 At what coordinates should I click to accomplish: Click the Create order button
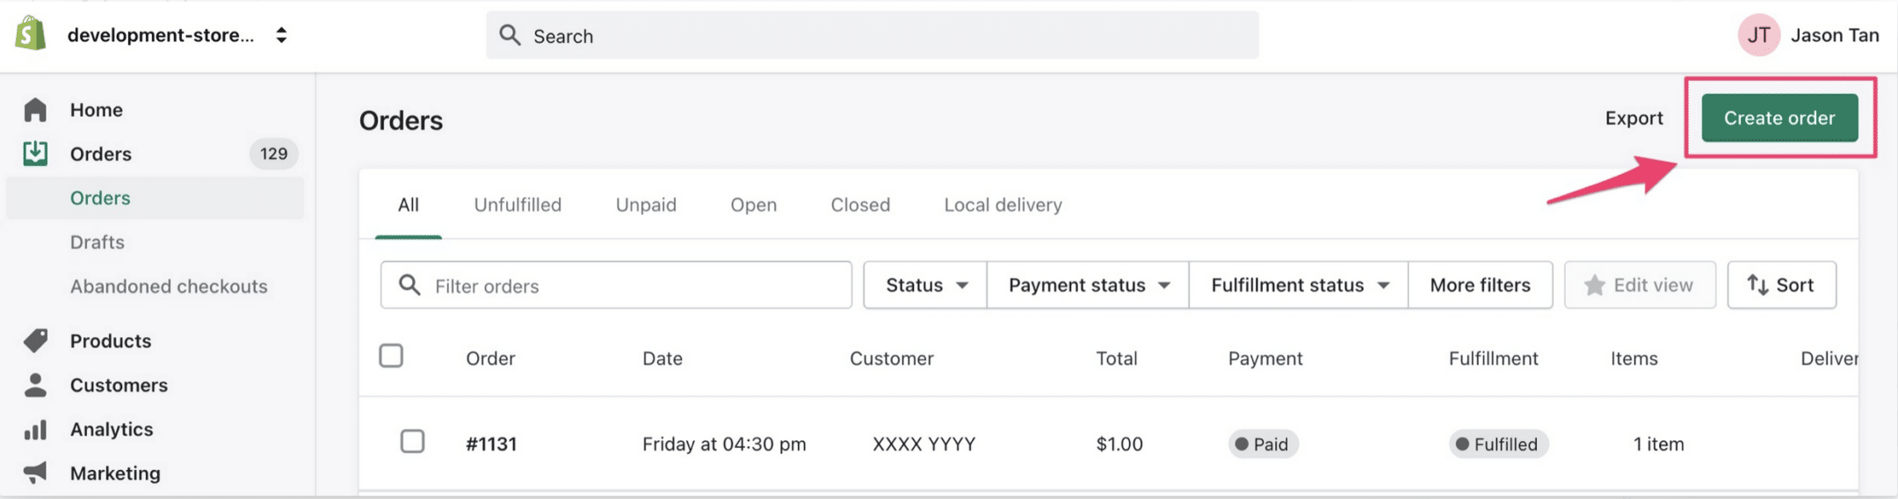[x=1779, y=118]
